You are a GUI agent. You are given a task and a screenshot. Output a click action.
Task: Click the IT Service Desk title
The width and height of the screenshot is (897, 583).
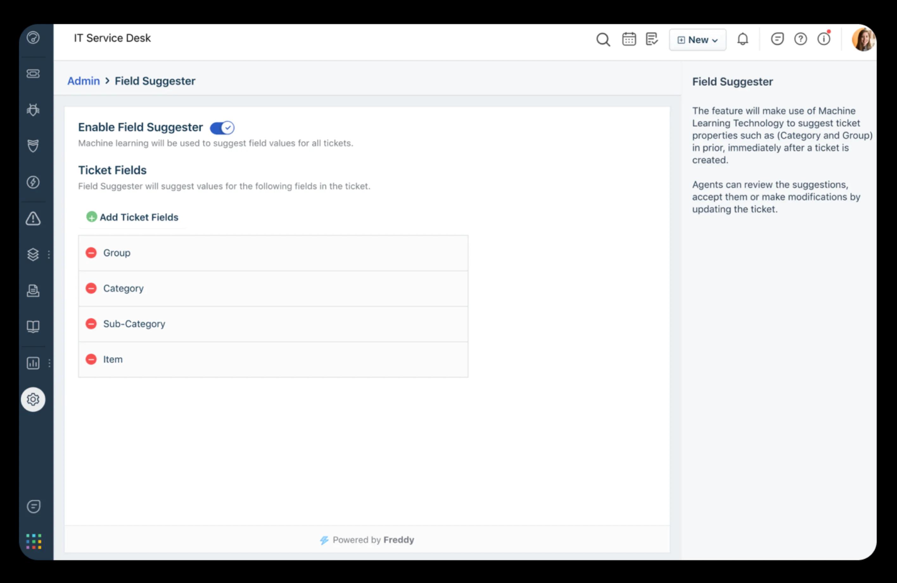pos(112,38)
